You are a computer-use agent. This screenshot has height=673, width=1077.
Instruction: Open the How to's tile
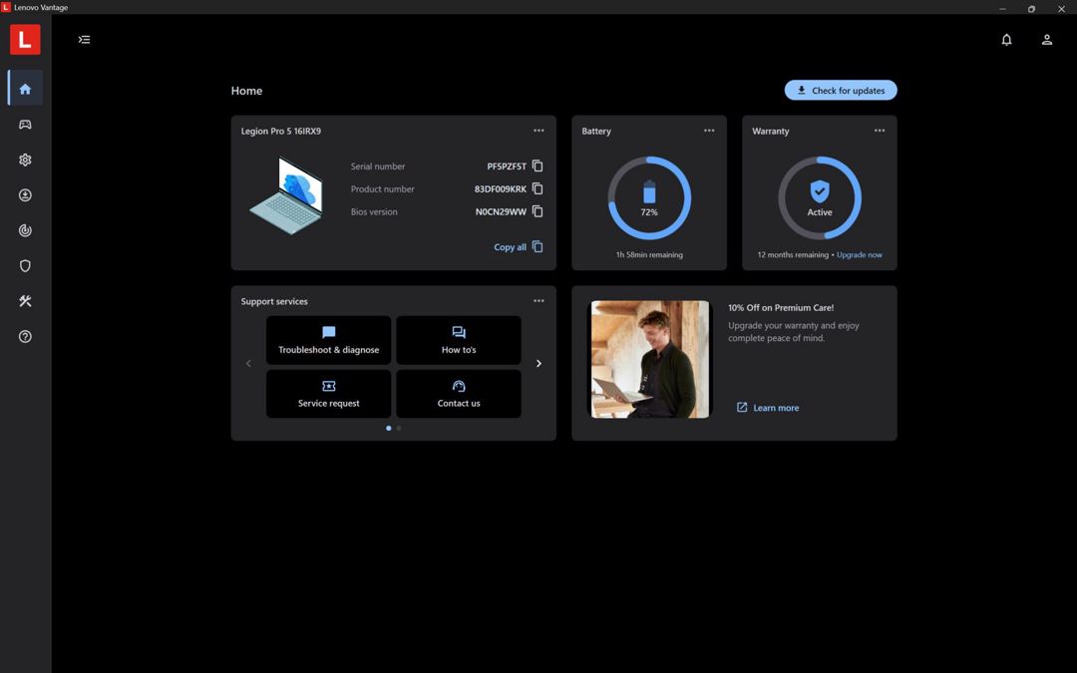pos(459,340)
